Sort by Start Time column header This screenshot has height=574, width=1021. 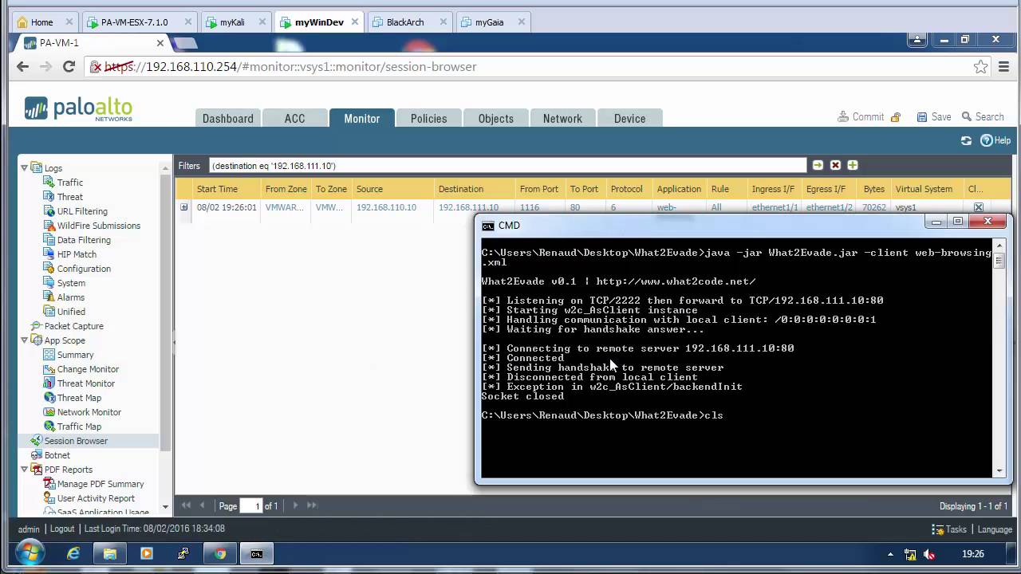tap(217, 189)
